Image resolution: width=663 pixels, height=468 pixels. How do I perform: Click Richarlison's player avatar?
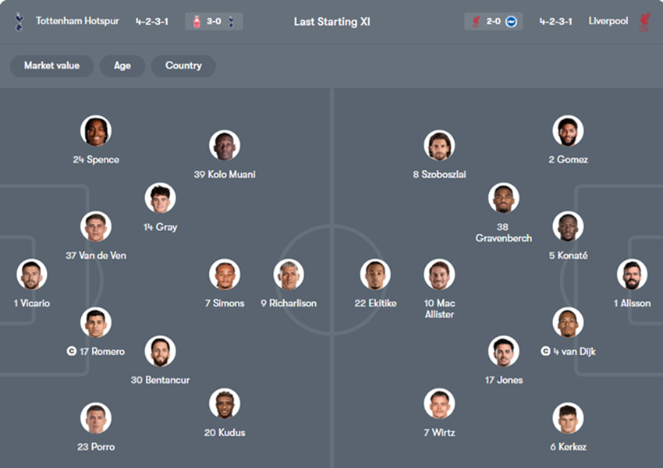coord(289,275)
